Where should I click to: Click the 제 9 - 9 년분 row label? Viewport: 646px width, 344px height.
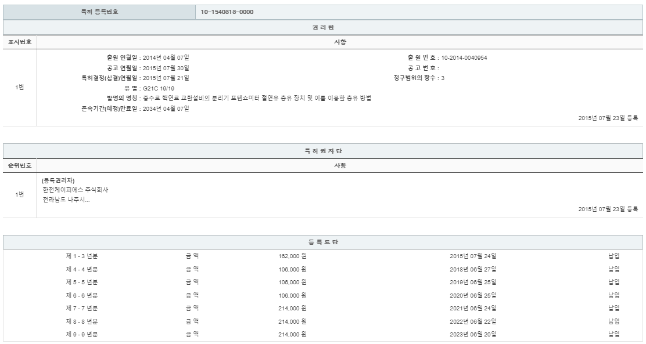pyautogui.click(x=82, y=334)
